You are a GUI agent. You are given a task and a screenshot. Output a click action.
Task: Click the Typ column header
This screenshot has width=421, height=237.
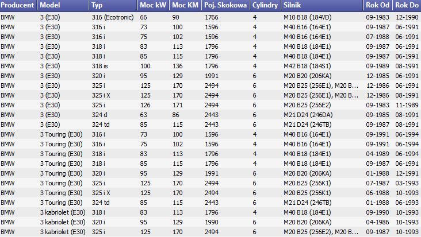[113, 5]
